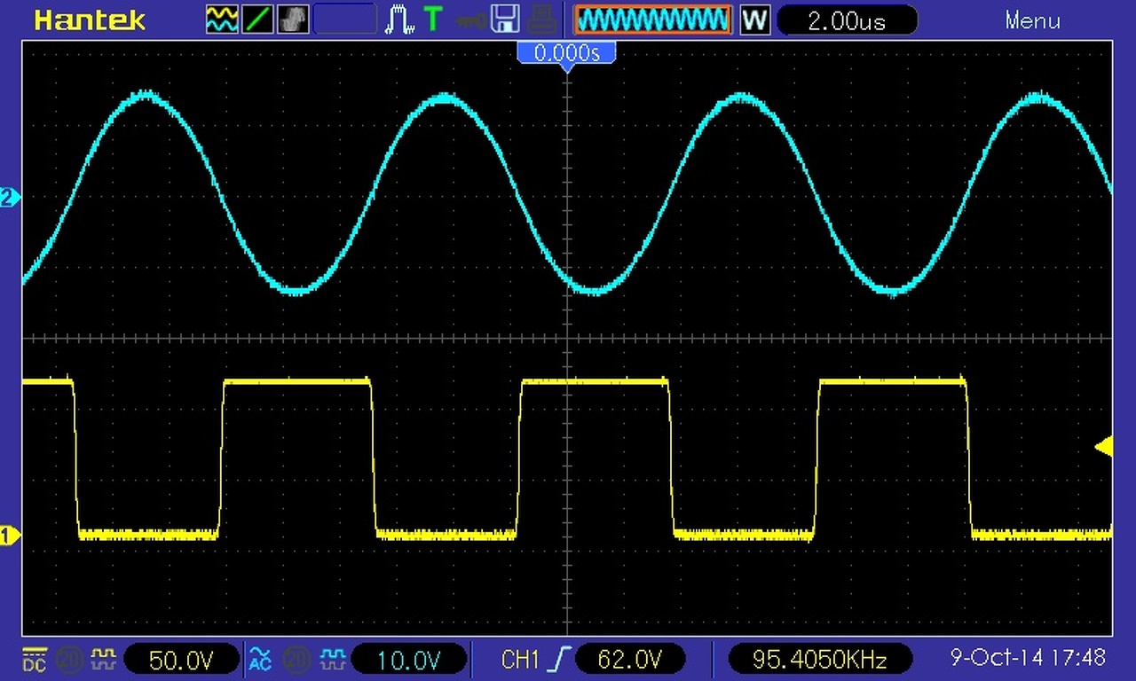The width and height of the screenshot is (1136, 681).
Task: Click the channel 1 ground level marker
Action: (10, 536)
